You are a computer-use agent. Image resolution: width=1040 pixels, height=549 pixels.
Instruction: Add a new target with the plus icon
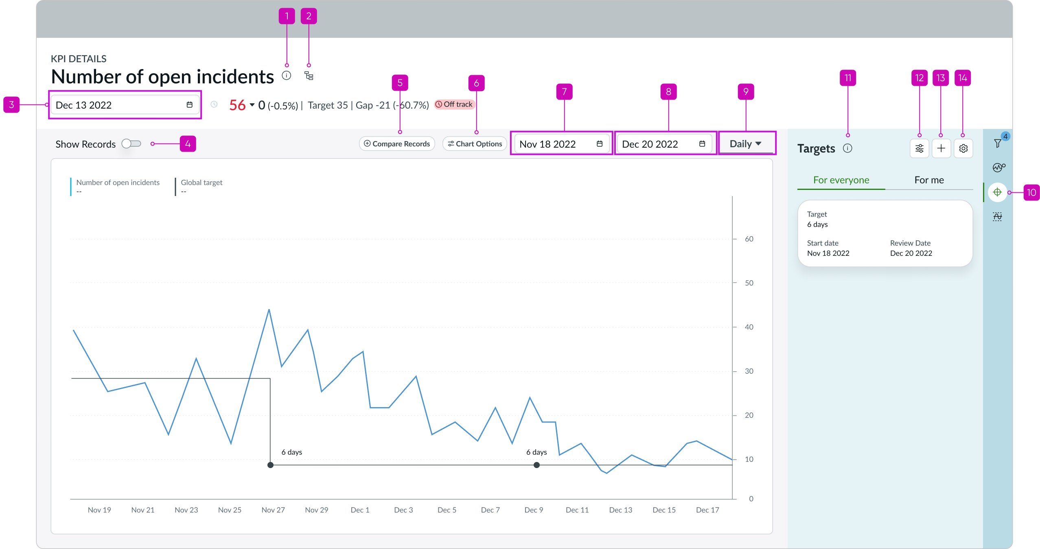(x=941, y=148)
